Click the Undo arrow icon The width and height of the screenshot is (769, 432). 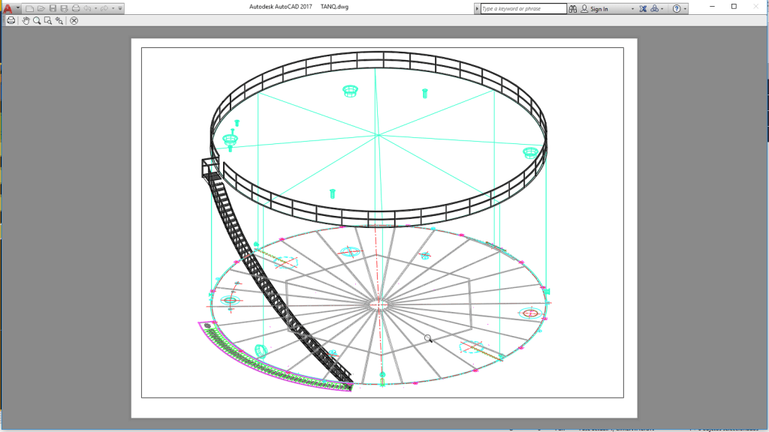point(87,8)
